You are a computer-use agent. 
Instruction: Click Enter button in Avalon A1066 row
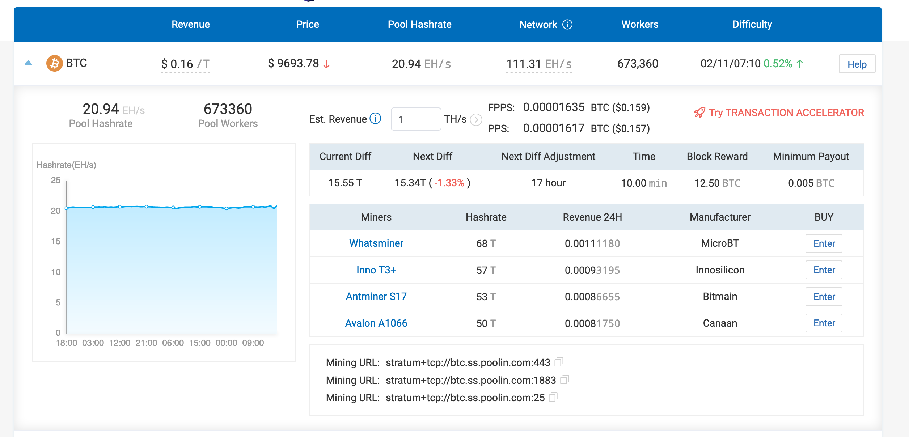(824, 323)
